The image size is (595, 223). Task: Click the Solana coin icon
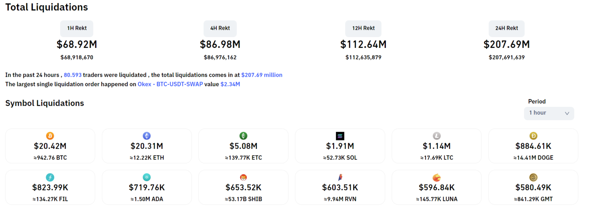click(340, 136)
